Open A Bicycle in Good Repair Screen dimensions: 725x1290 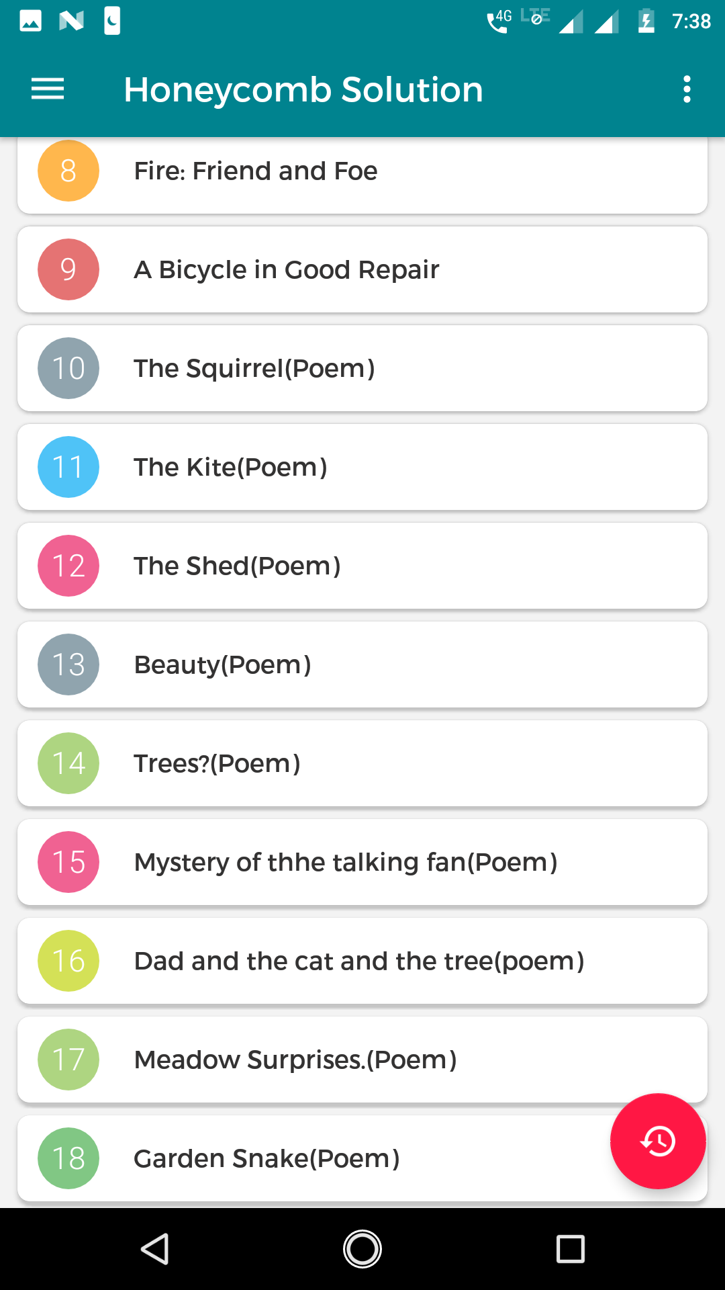pyautogui.click(x=287, y=270)
